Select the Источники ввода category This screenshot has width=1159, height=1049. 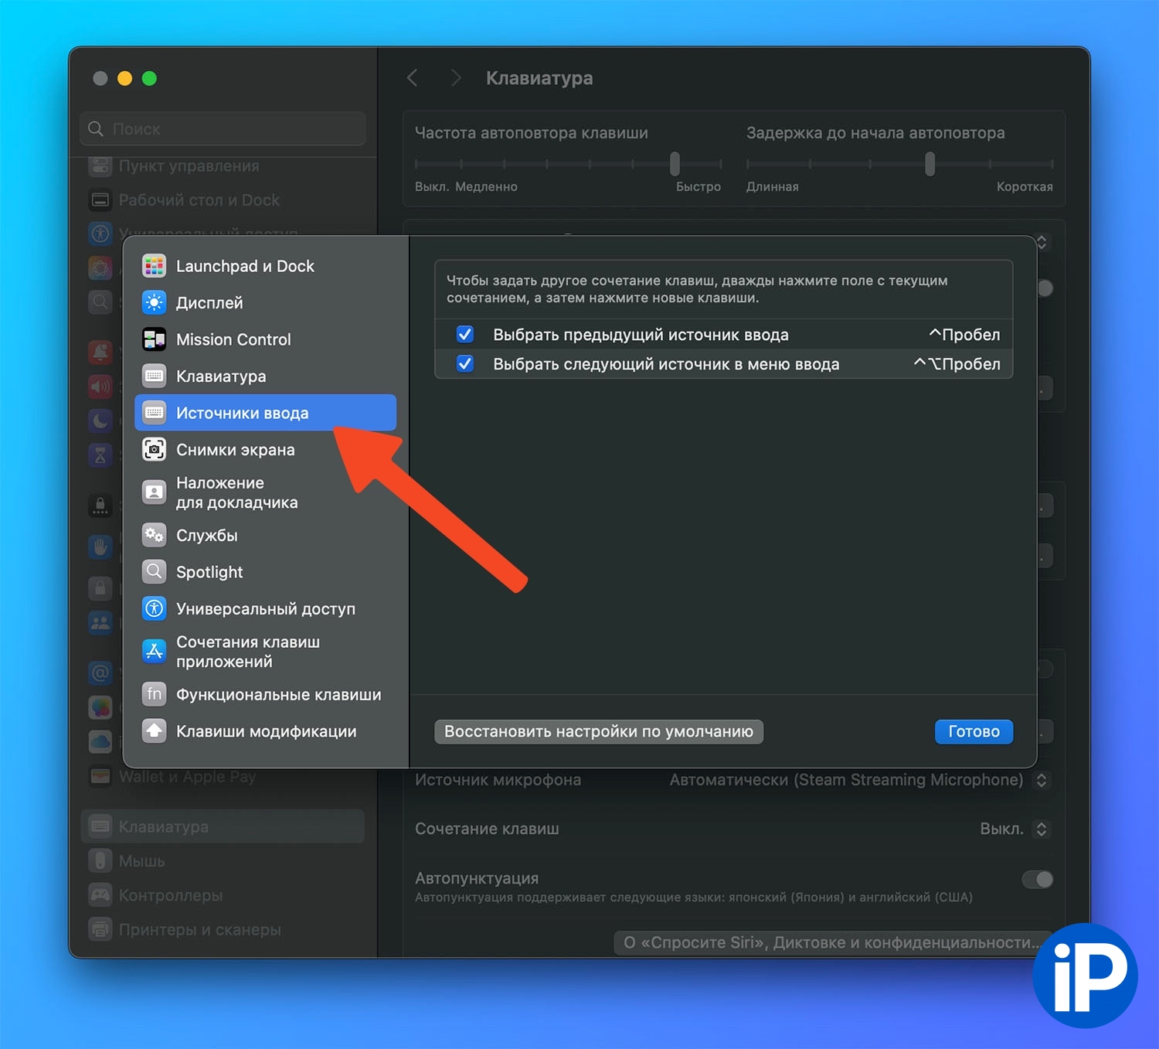[x=265, y=413]
